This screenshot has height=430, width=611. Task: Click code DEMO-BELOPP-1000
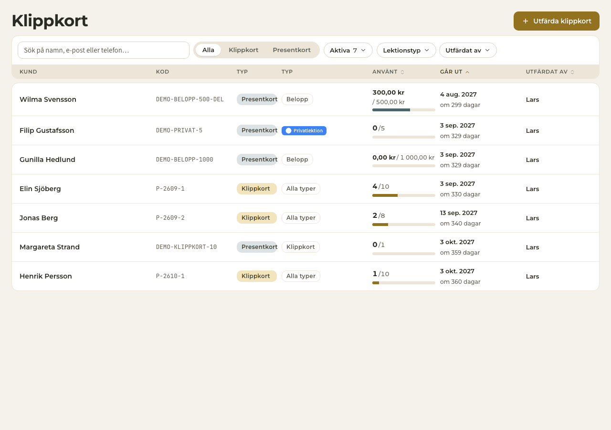click(x=185, y=160)
